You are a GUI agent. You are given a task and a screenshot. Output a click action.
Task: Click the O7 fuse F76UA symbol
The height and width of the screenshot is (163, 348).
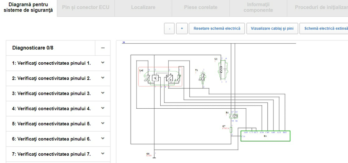coord(232,130)
